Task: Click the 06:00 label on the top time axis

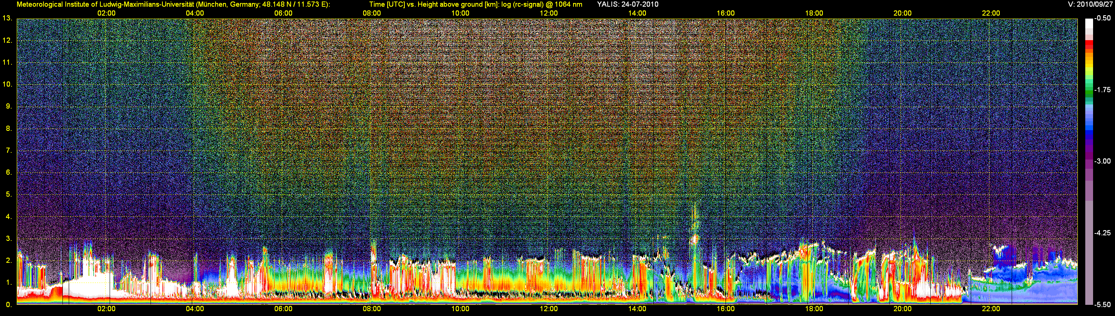Action: pyautogui.click(x=283, y=13)
